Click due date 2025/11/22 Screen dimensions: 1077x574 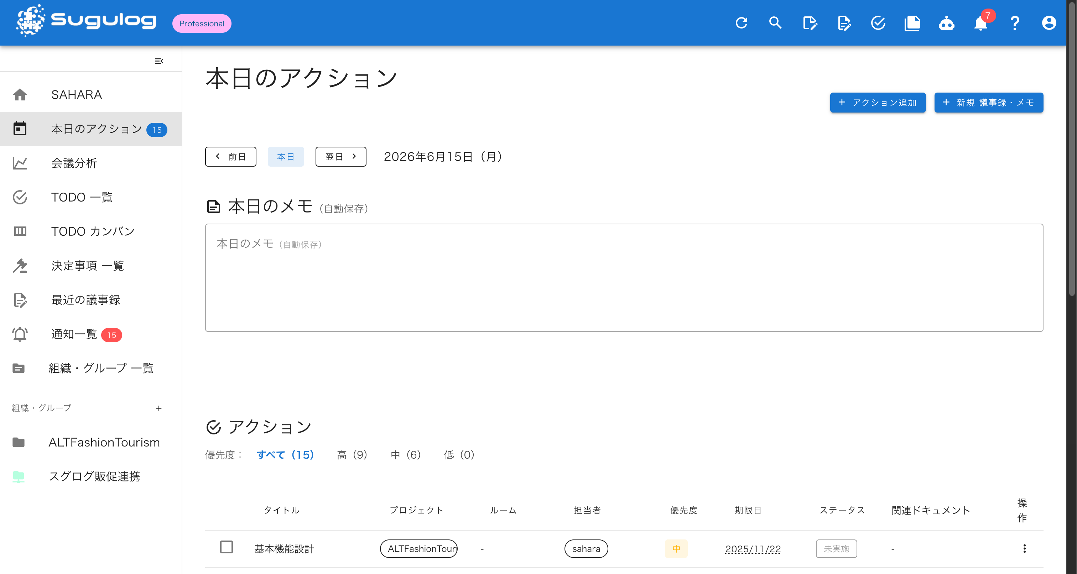point(753,549)
